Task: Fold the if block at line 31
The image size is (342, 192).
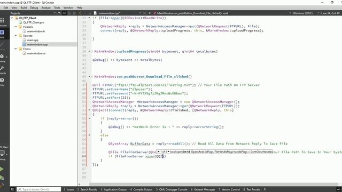Action: 89,18
